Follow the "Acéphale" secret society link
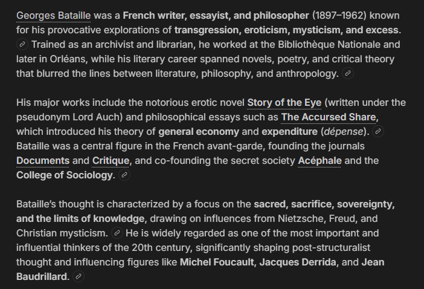424x289 pixels. [x=320, y=161]
